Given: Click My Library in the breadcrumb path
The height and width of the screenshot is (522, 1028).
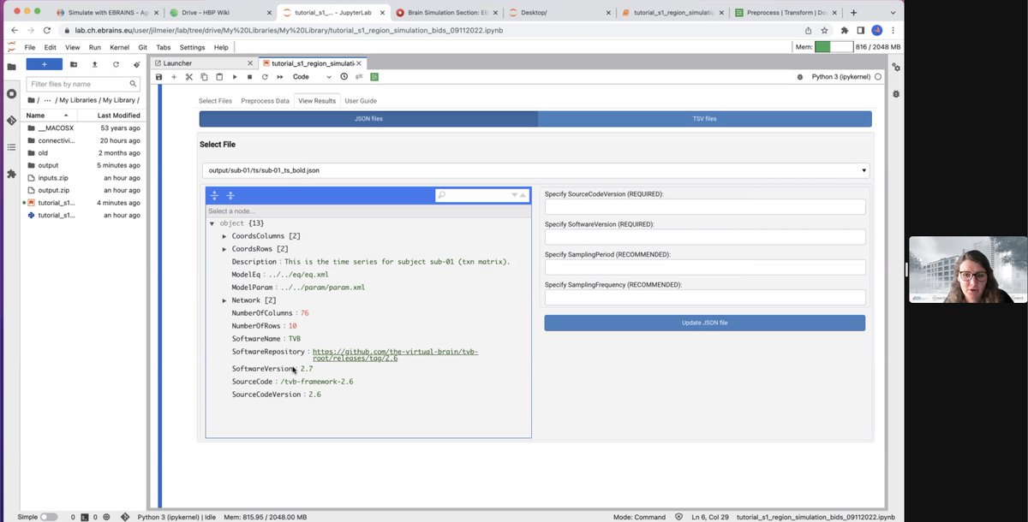Looking at the screenshot, I should pos(118,100).
